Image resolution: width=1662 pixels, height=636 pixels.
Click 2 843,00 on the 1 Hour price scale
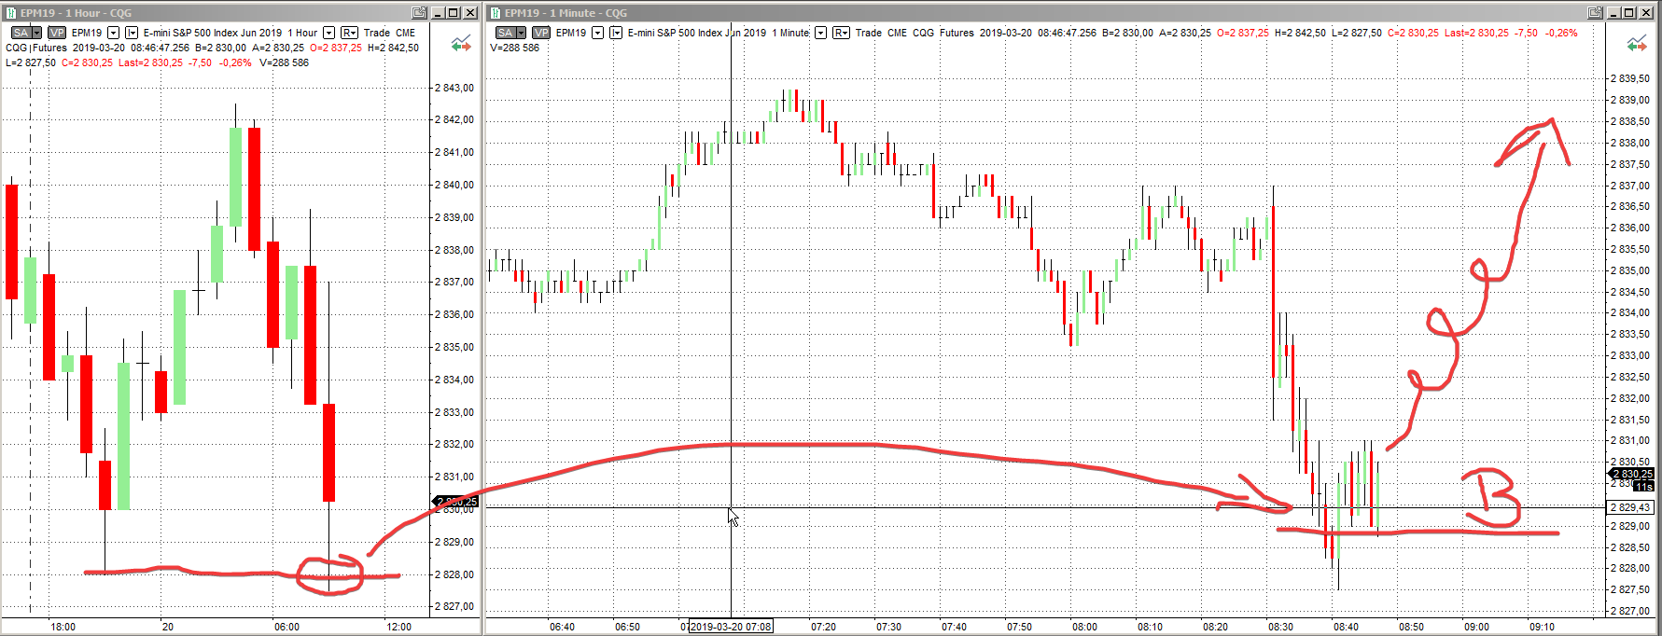pos(454,88)
